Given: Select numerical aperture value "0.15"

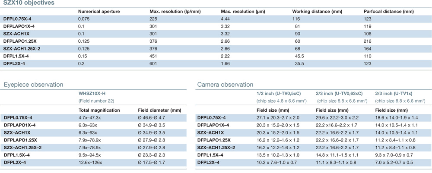Looking at the screenshot, I should point(82,56).
